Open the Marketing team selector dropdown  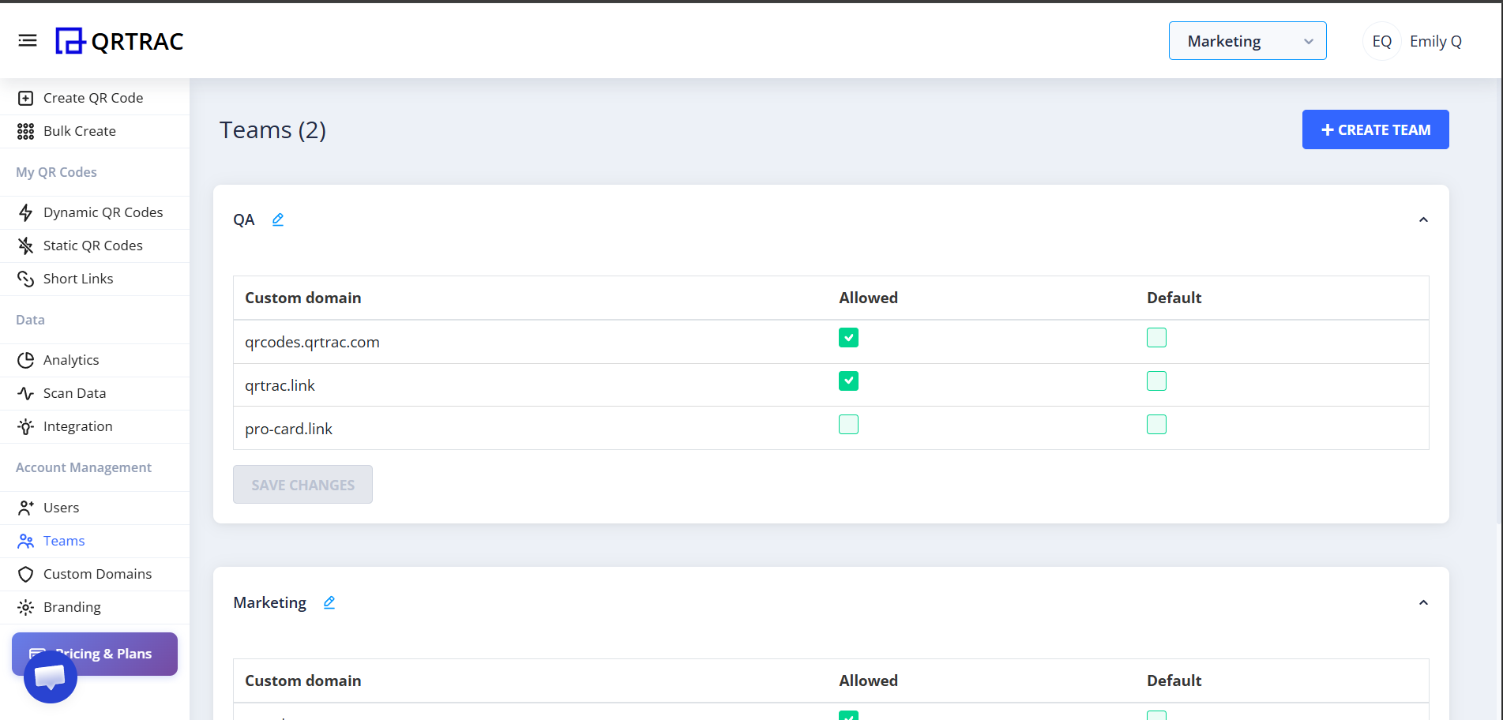pos(1247,41)
